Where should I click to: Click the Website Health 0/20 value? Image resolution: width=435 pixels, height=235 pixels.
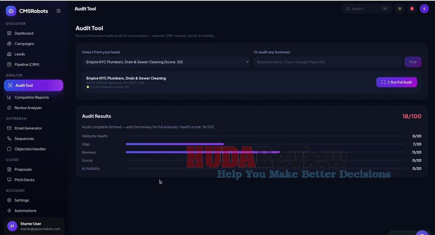click(417, 136)
